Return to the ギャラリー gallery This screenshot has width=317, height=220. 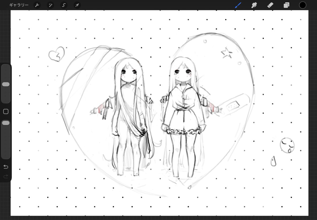pyautogui.click(x=19, y=5)
